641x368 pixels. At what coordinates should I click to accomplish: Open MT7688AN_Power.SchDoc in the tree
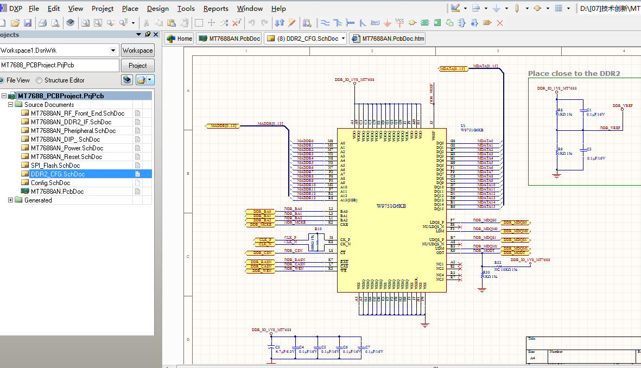point(67,148)
